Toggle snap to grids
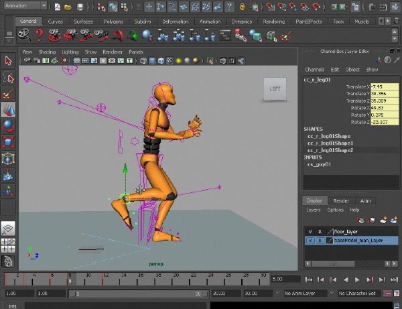Screen dimensions: 402x309 [x=271, y=7]
